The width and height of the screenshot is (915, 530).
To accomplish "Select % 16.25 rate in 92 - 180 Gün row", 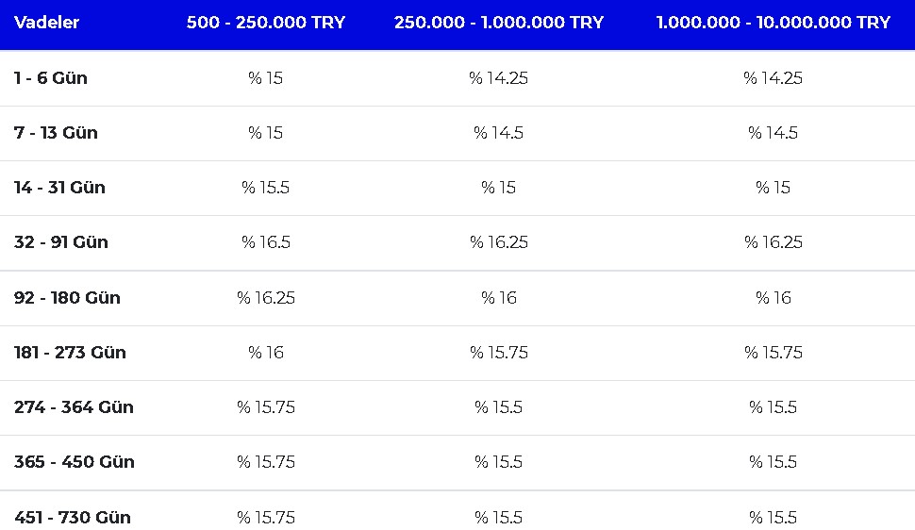I will coord(266,298).
